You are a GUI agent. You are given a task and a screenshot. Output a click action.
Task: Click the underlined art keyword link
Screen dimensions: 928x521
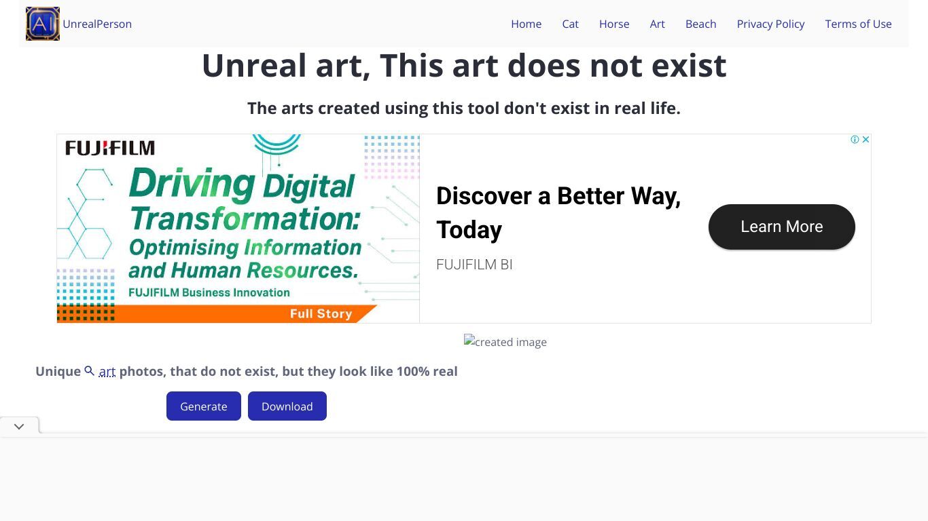click(x=107, y=372)
